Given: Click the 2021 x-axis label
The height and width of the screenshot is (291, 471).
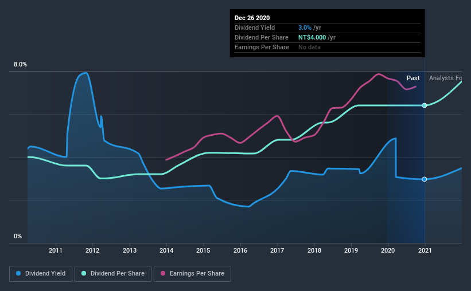Looking at the screenshot, I should click(425, 250).
